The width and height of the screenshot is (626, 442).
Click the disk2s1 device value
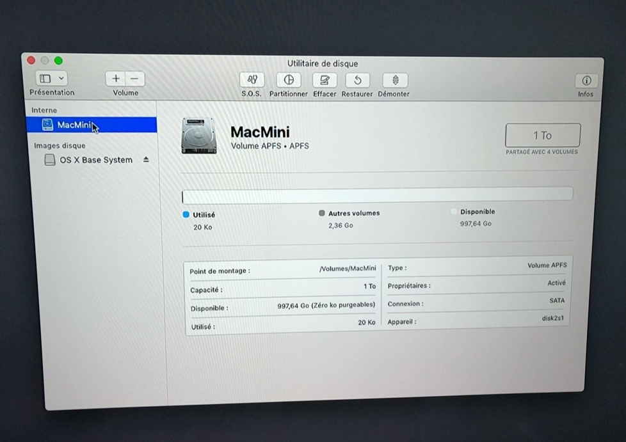point(553,318)
